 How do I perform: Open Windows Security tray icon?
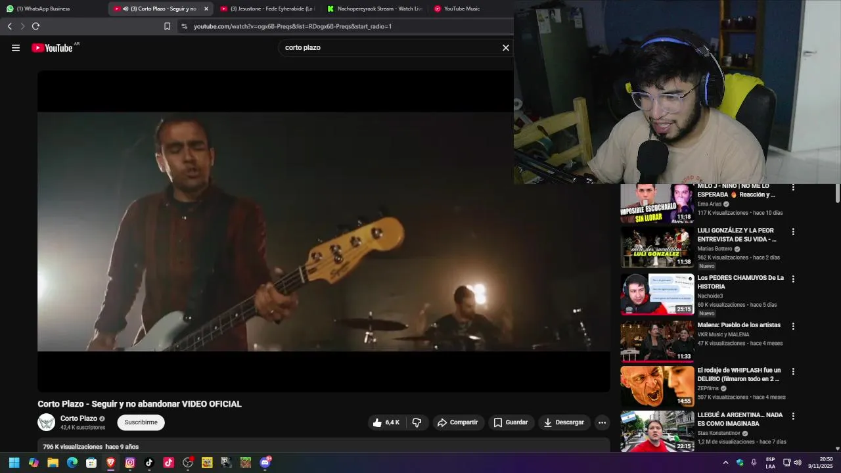740,462
